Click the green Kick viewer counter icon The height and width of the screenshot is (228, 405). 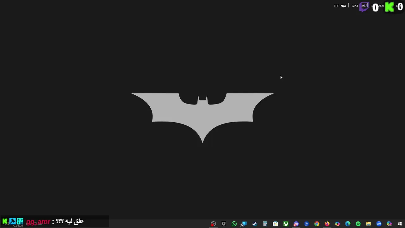pyautogui.click(x=389, y=7)
